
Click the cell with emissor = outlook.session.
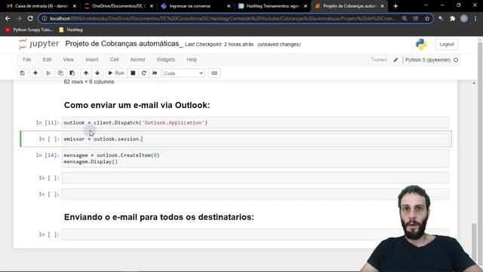tap(255, 139)
